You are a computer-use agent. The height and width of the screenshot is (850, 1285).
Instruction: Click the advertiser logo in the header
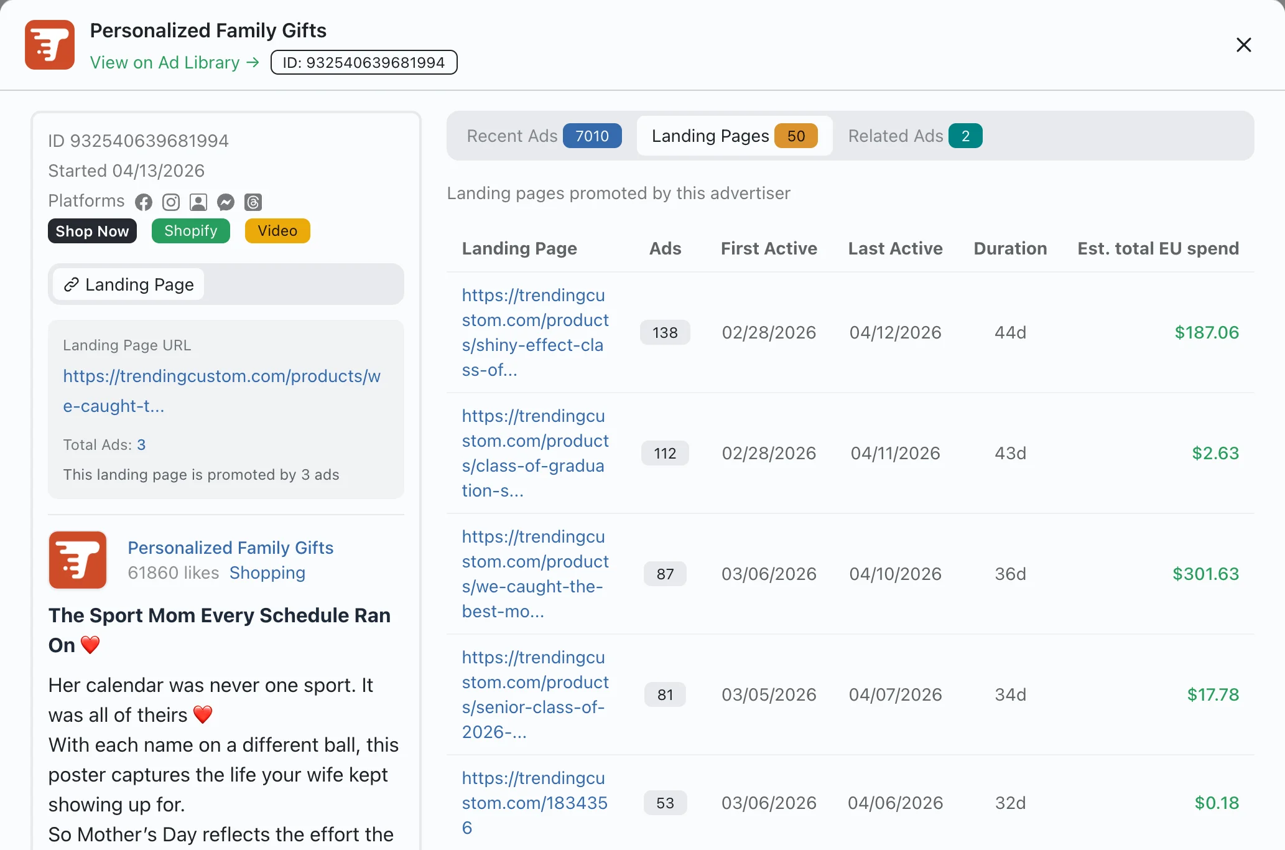pos(49,44)
